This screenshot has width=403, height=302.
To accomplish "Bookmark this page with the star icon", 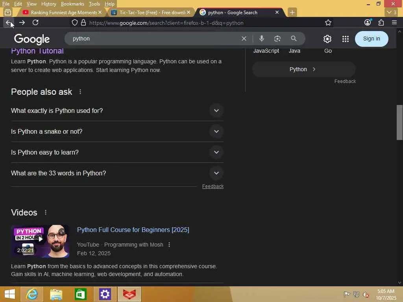I will coord(328,22).
